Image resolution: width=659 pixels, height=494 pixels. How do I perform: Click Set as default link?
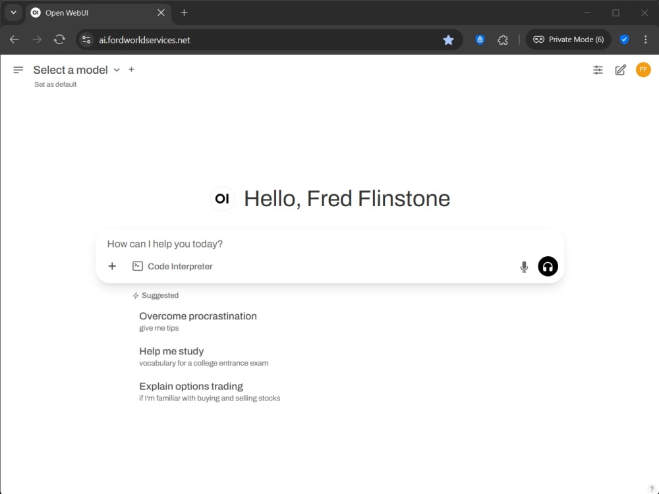[x=55, y=84]
